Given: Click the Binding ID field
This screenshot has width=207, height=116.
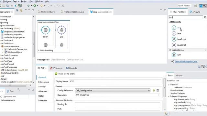Looking at the screenshot, I should click(x=117, y=104).
